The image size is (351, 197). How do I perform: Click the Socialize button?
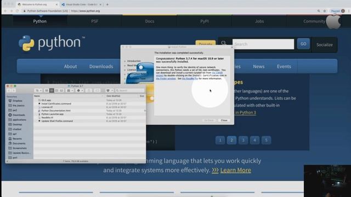[x=324, y=45]
